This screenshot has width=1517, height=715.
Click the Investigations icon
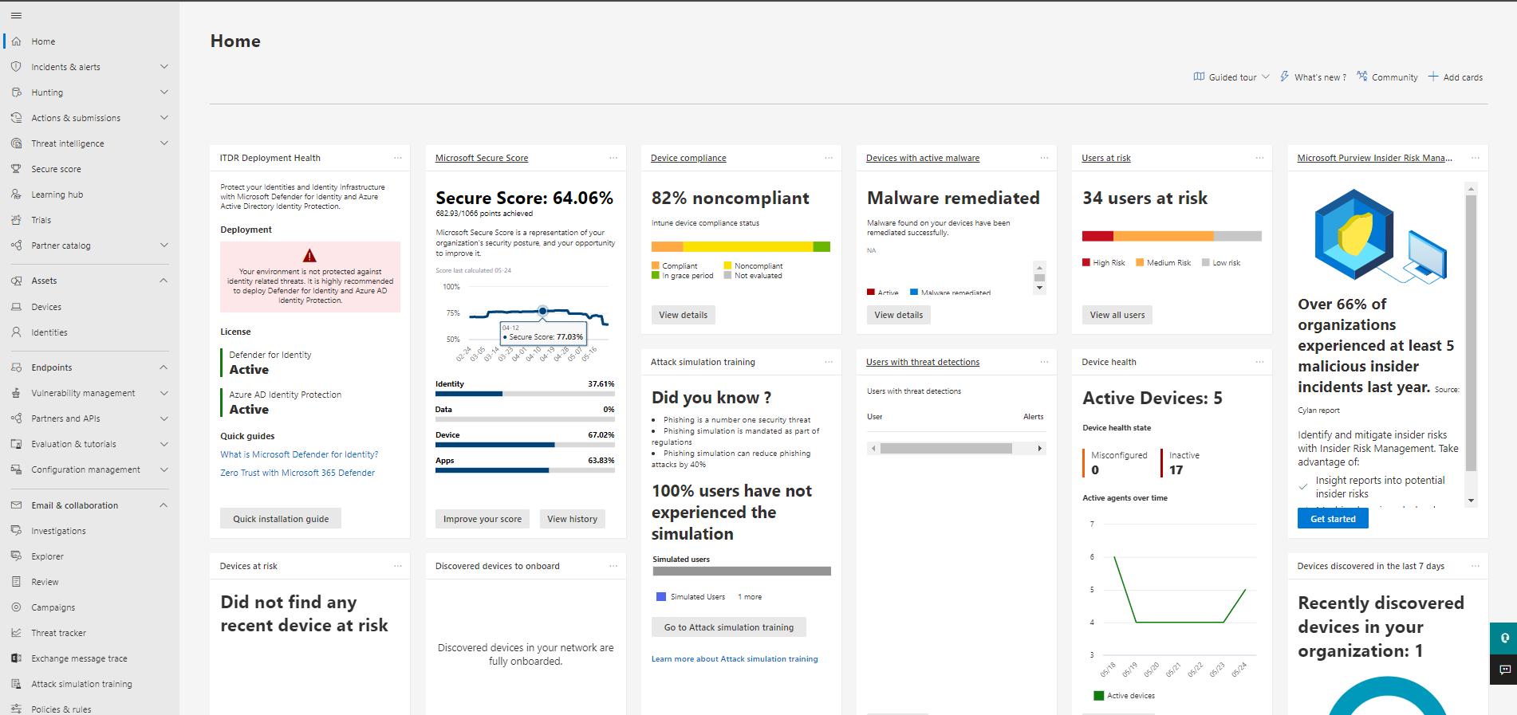pyautogui.click(x=16, y=531)
